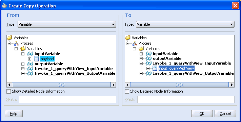The height and width of the screenshot is (122, 241).
Task: Collapse inputVariable node in From tree
Action: coord(23,54)
